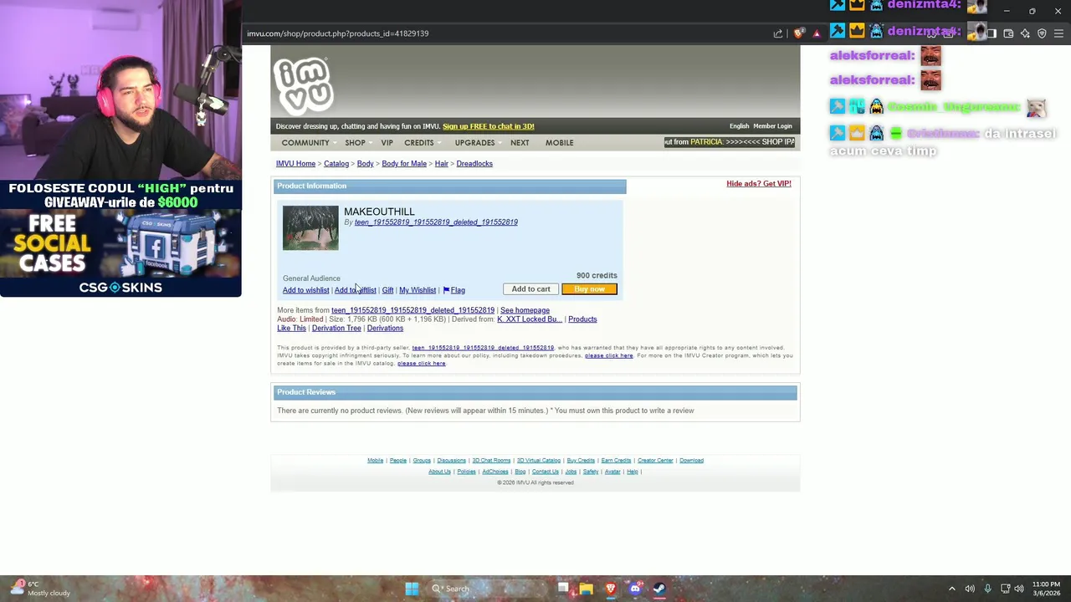Click footer Download link
Viewport: 1071px width, 602px height.
coord(691,461)
